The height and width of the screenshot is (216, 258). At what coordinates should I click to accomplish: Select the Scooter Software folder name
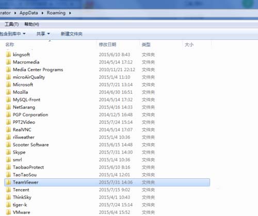[x=30, y=145]
